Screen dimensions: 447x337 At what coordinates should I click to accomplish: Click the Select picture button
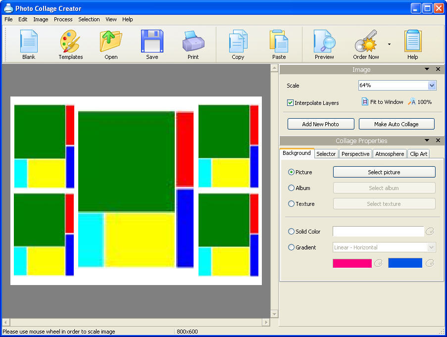(x=384, y=172)
